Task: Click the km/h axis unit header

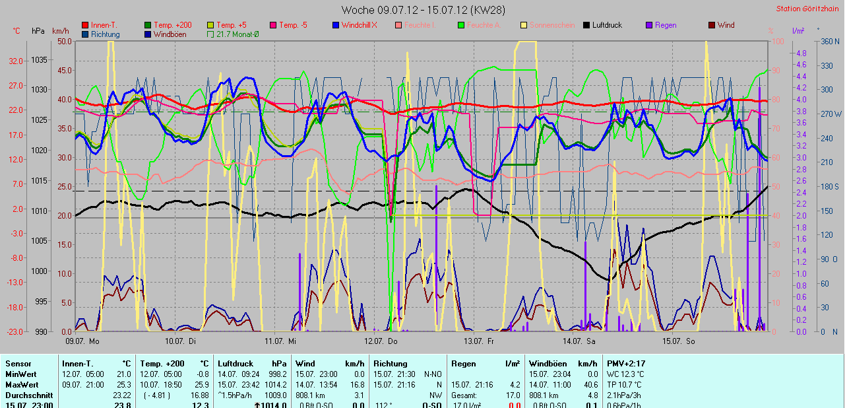Action: pos(60,31)
